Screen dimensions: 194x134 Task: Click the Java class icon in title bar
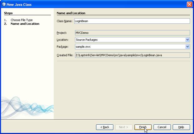(x=4, y=4)
